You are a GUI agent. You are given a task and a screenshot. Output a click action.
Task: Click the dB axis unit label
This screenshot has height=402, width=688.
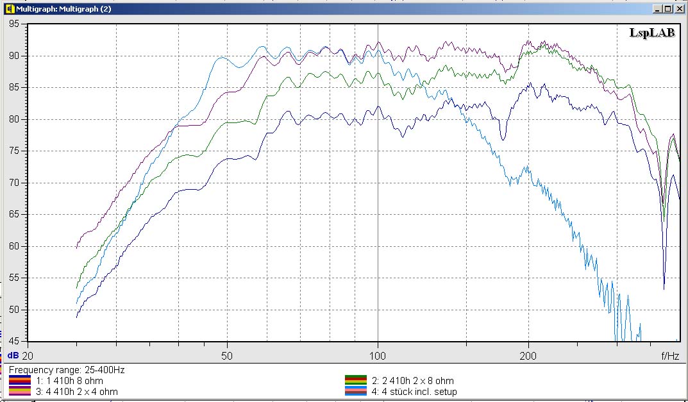coord(13,355)
